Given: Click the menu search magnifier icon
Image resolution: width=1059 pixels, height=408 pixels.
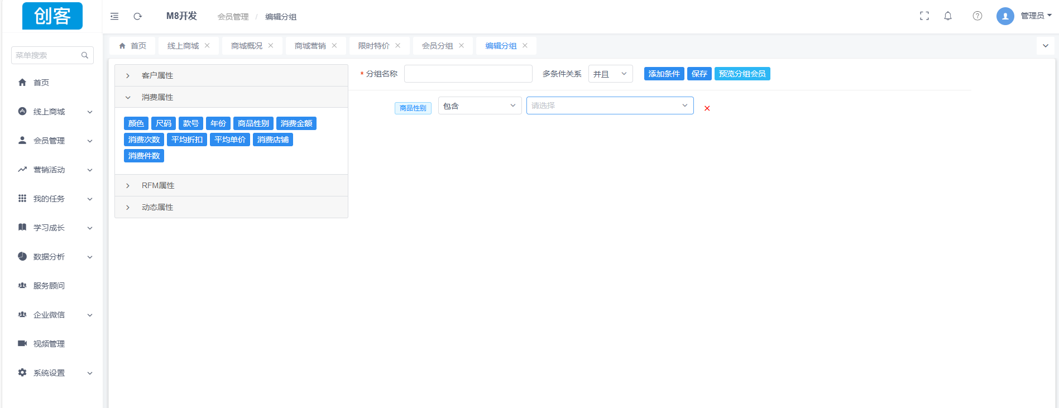Looking at the screenshot, I should tap(85, 55).
